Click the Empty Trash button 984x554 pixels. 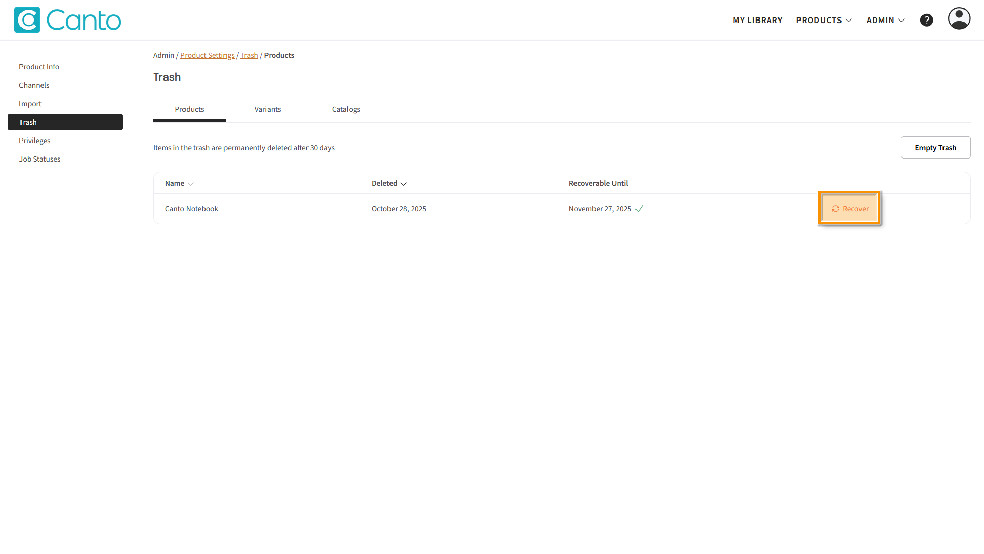pos(935,148)
